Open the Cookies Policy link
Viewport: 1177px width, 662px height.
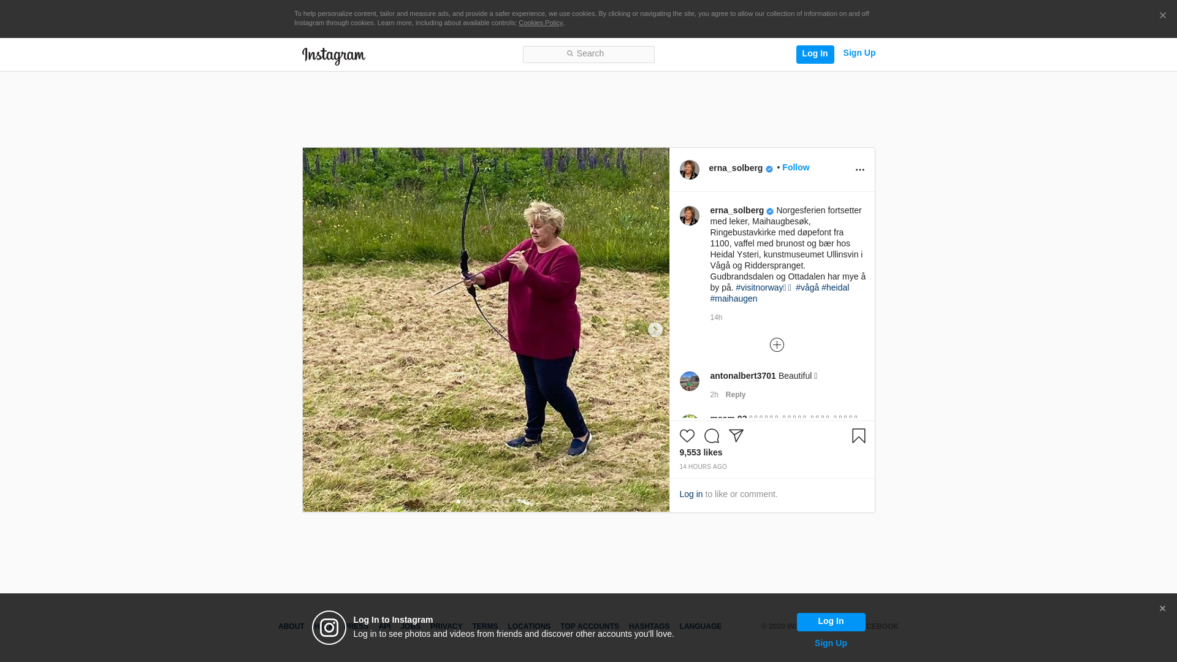click(x=541, y=23)
